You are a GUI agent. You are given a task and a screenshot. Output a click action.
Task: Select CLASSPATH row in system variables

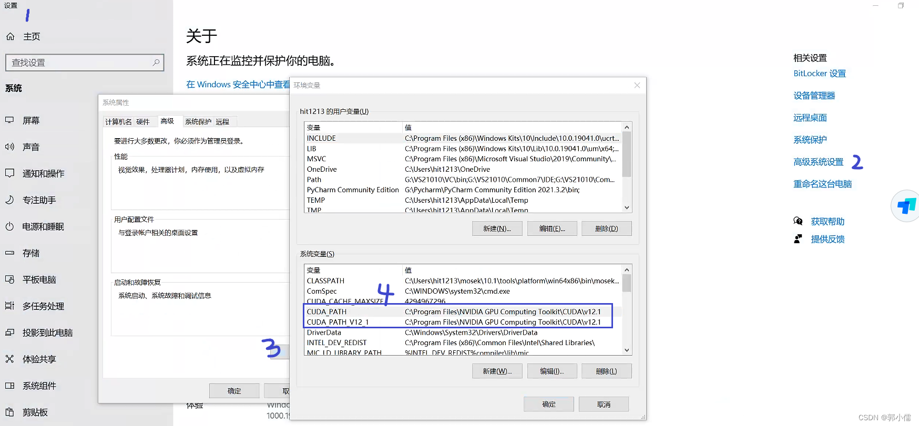[x=463, y=281]
